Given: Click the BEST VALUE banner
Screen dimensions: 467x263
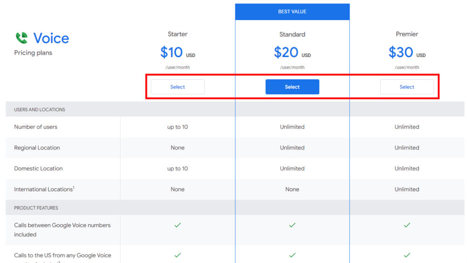Looking at the screenshot, I should 292,12.
